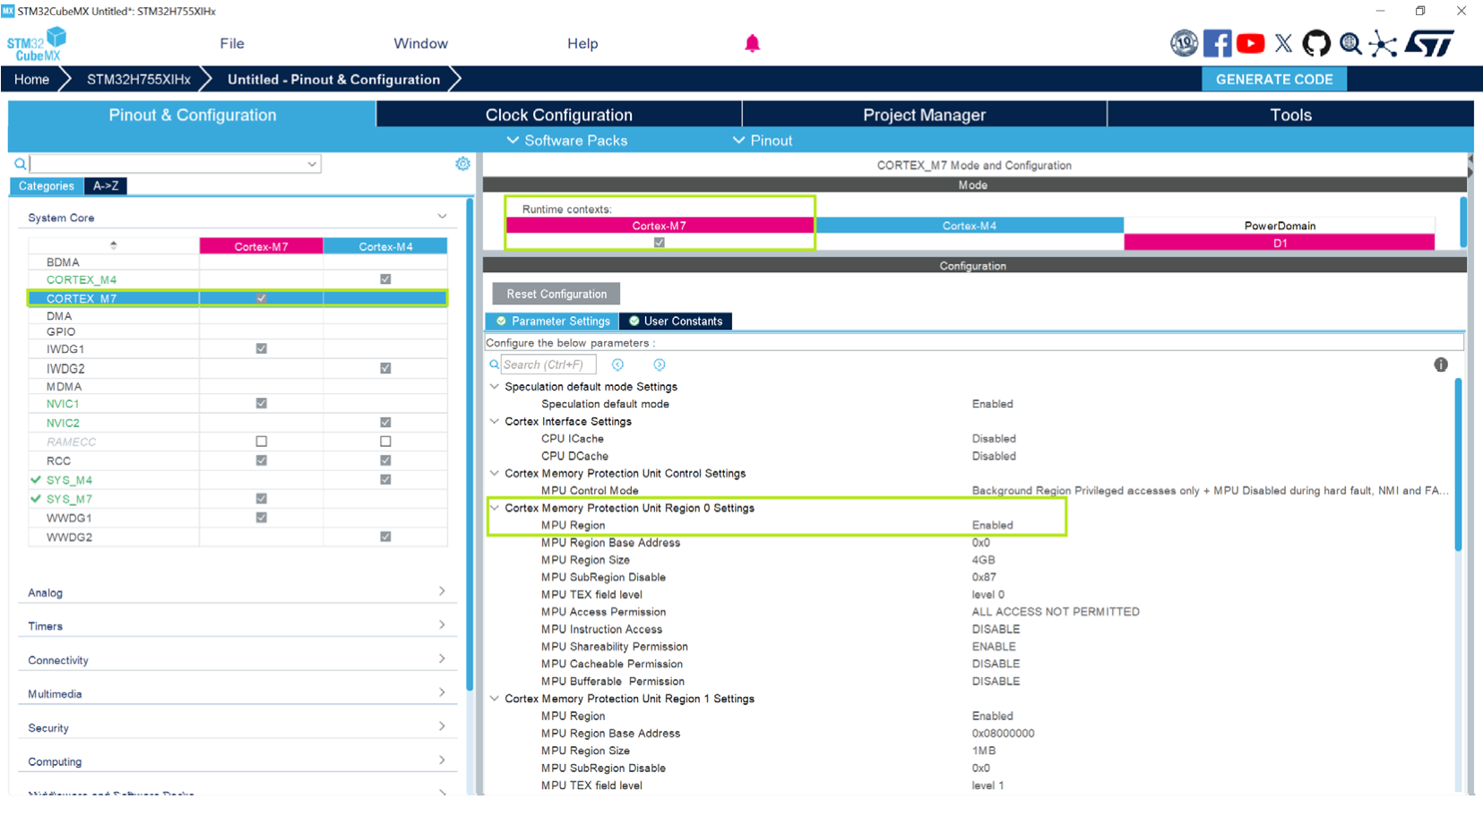Open the notification bell
This screenshot has height=833, width=1483.
click(x=752, y=44)
